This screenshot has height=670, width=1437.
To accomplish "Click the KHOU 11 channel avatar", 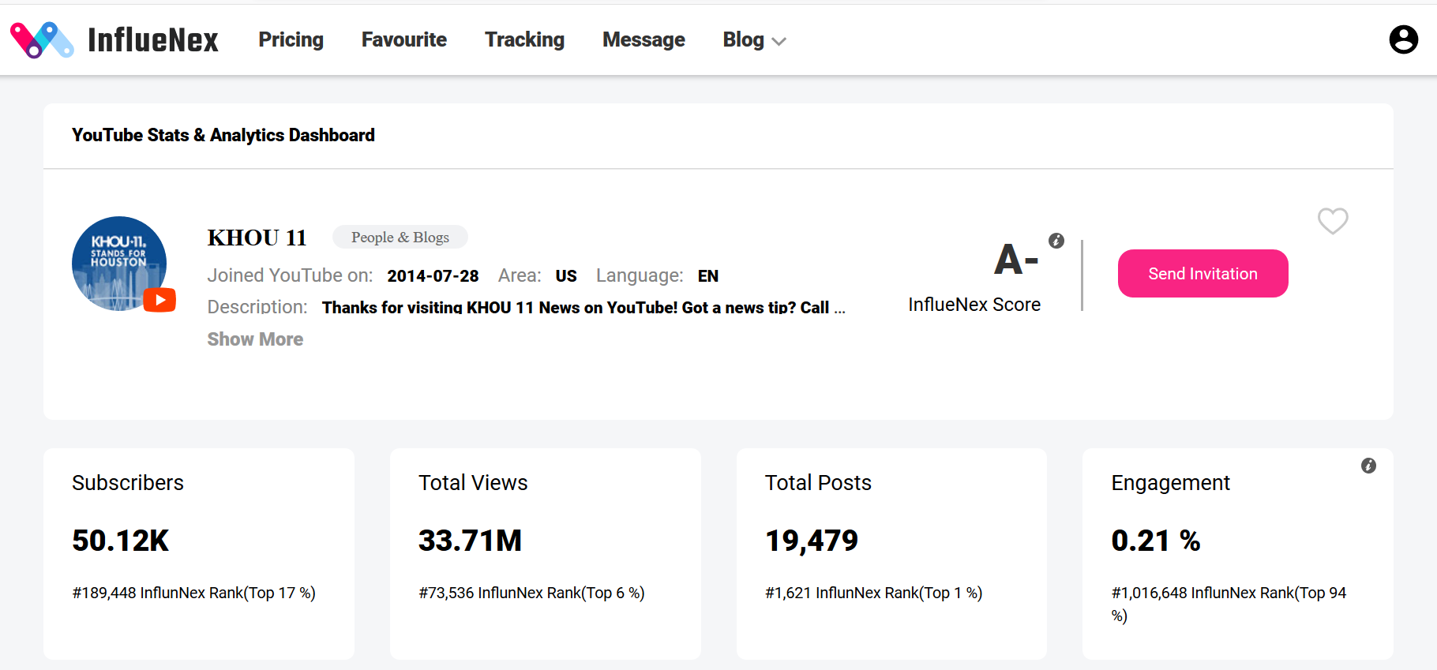I will coord(119,264).
